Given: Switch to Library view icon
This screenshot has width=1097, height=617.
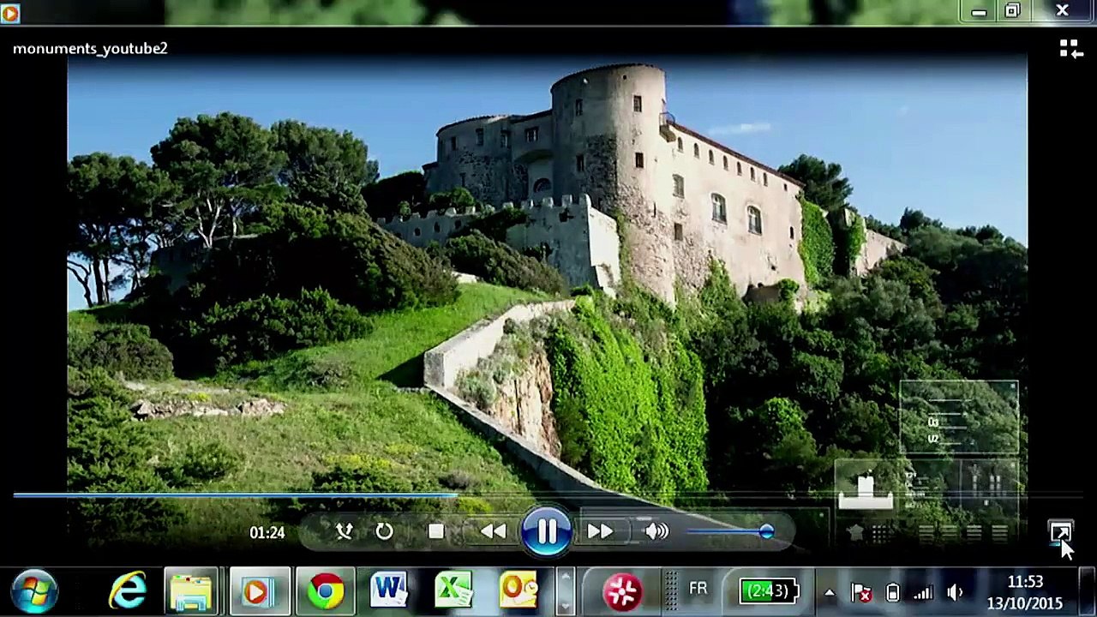Looking at the screenshot, I should click(1070, 49).
